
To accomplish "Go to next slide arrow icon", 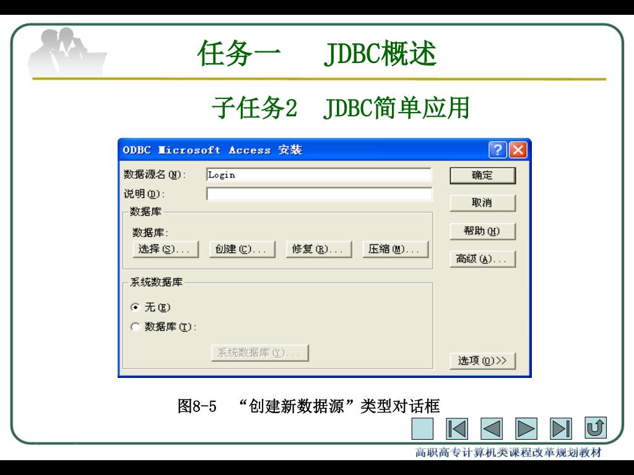I will (x=526, y=429).
